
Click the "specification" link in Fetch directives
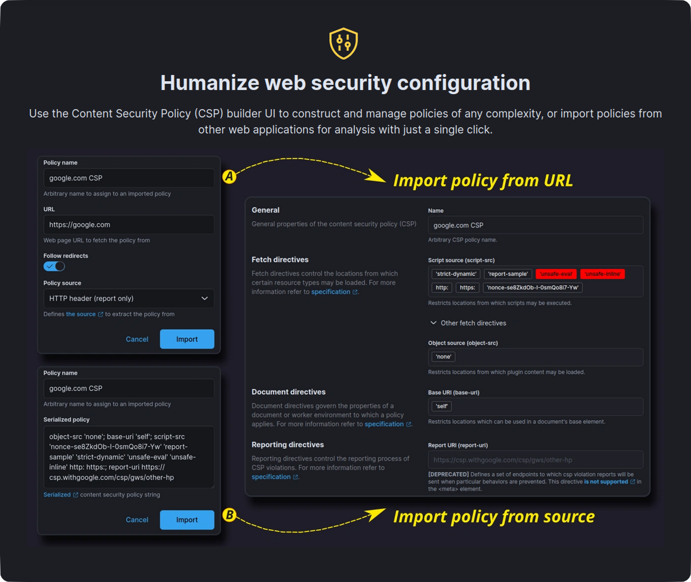330,292
